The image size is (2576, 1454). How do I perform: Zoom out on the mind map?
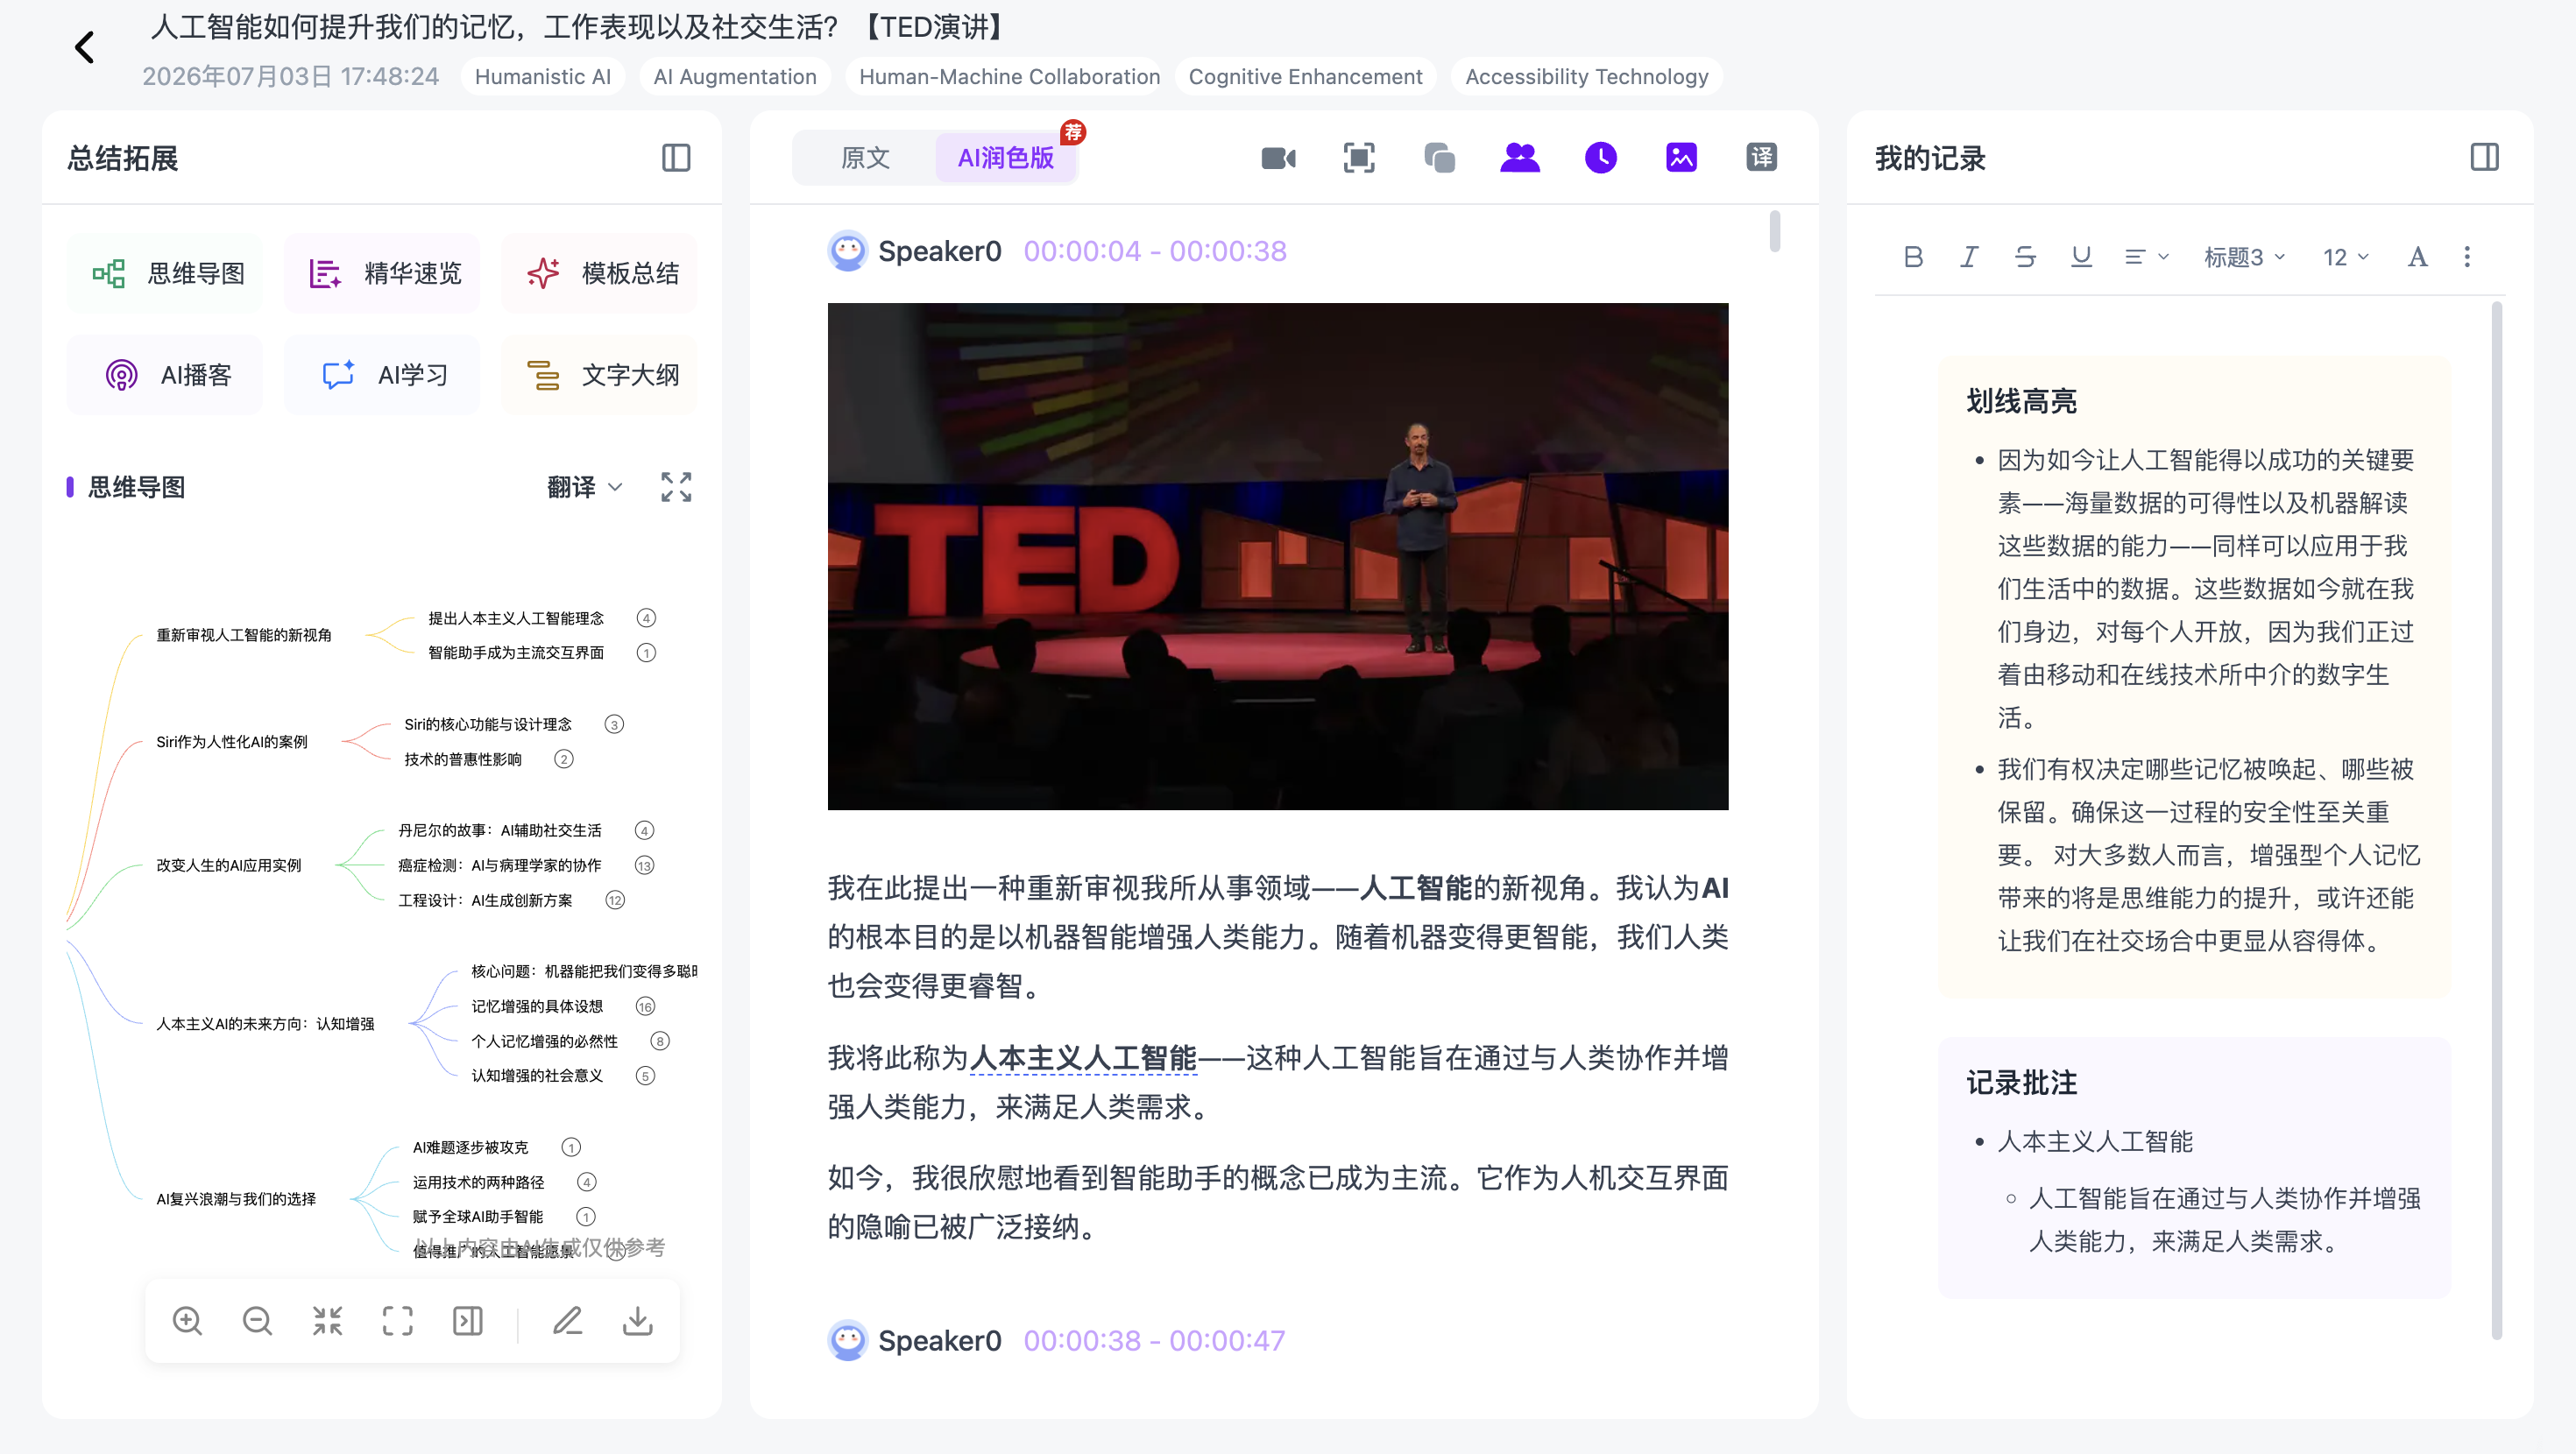pos(257,1321)
